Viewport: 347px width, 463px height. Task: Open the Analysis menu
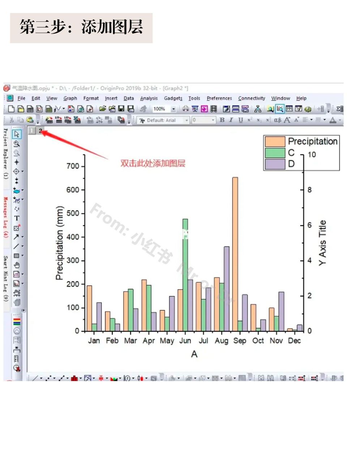click(x=149, y=98)
